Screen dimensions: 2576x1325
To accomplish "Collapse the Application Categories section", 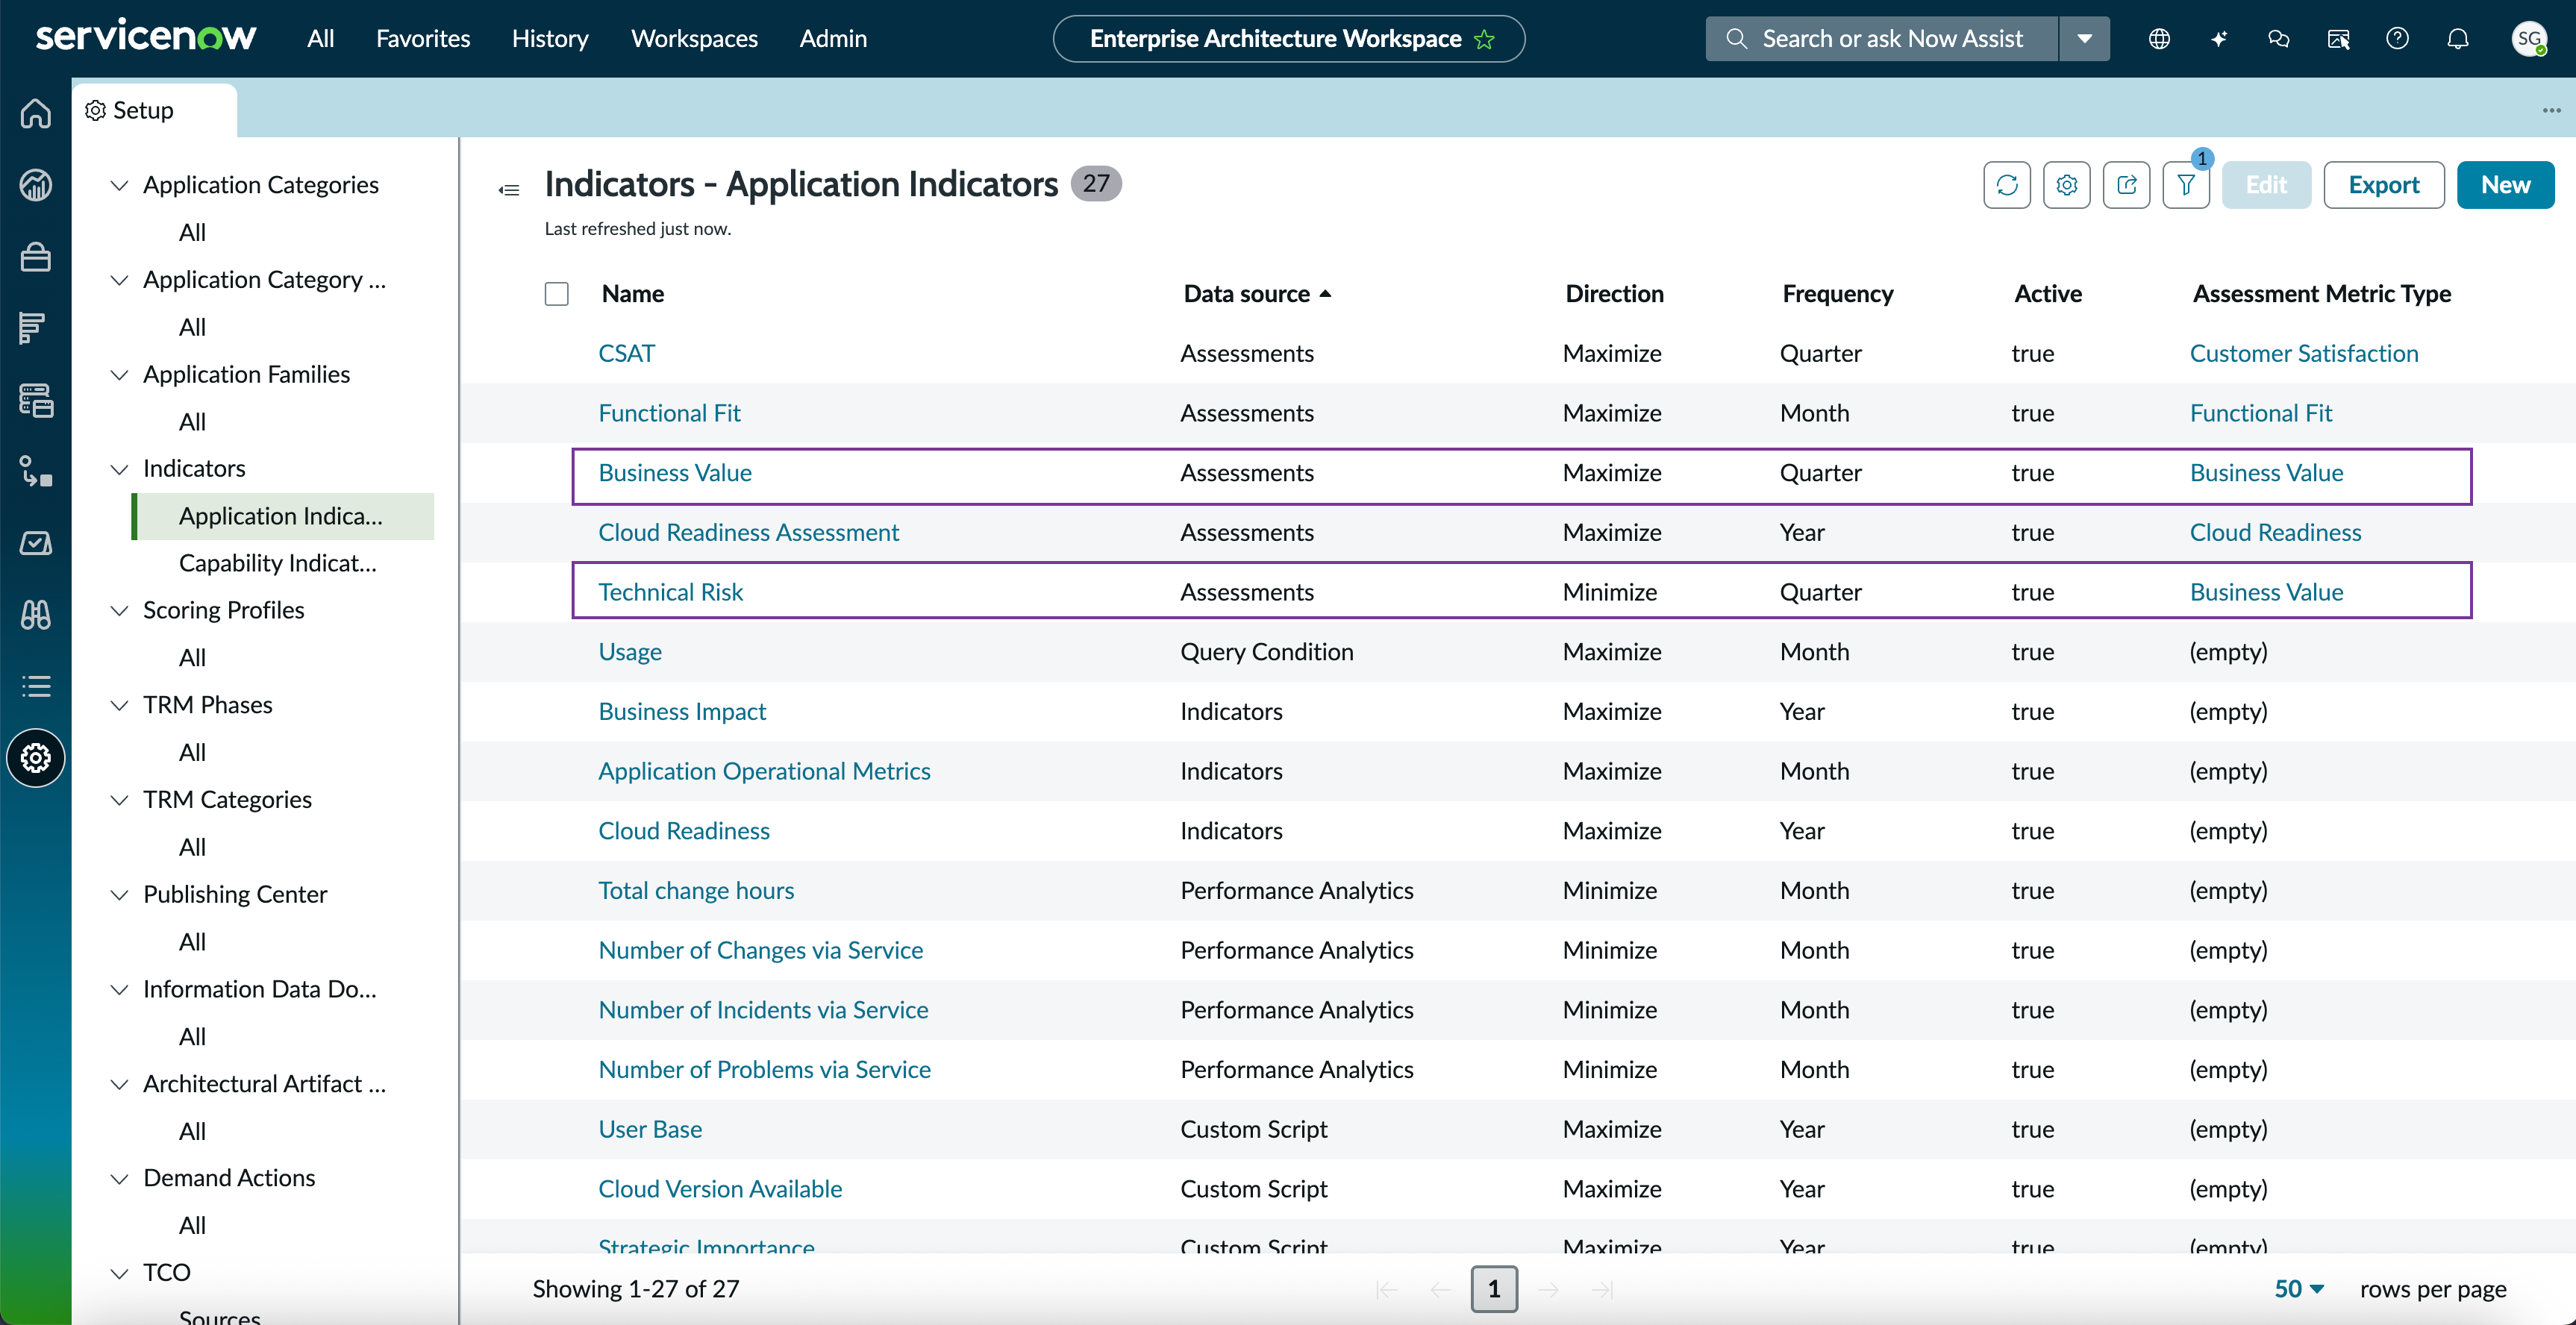I will click(x=119, y=185).
